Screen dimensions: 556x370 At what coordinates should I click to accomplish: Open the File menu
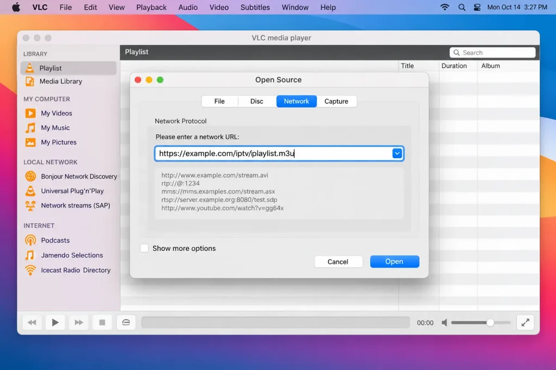(66, 7)
